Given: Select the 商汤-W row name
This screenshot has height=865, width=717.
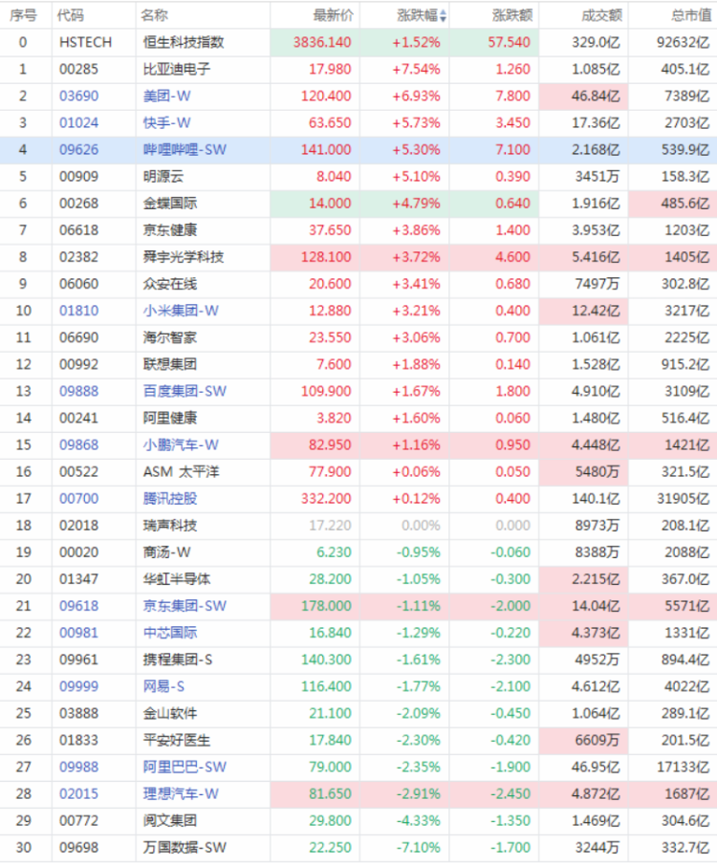Looking at the screenshot, I should 167,552.
